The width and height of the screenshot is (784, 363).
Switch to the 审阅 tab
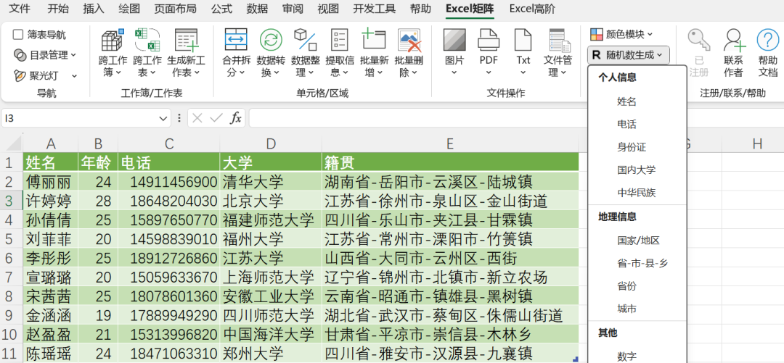pos(293,9)
